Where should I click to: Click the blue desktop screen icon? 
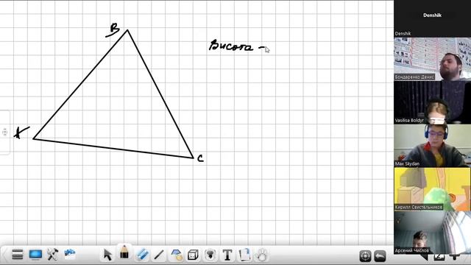coord(35,255)
